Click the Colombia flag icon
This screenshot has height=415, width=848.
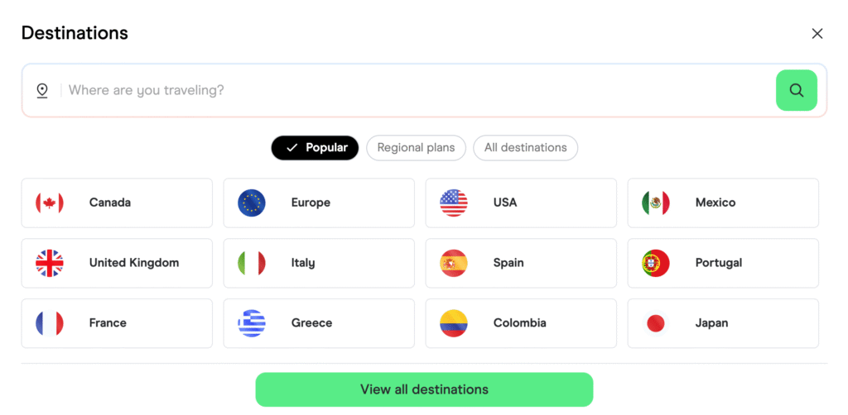(454, 323)
